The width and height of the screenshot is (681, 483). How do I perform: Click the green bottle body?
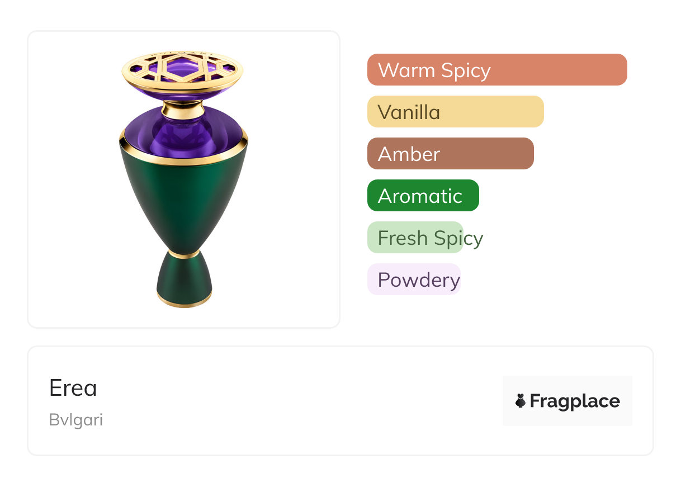point(183,207)
